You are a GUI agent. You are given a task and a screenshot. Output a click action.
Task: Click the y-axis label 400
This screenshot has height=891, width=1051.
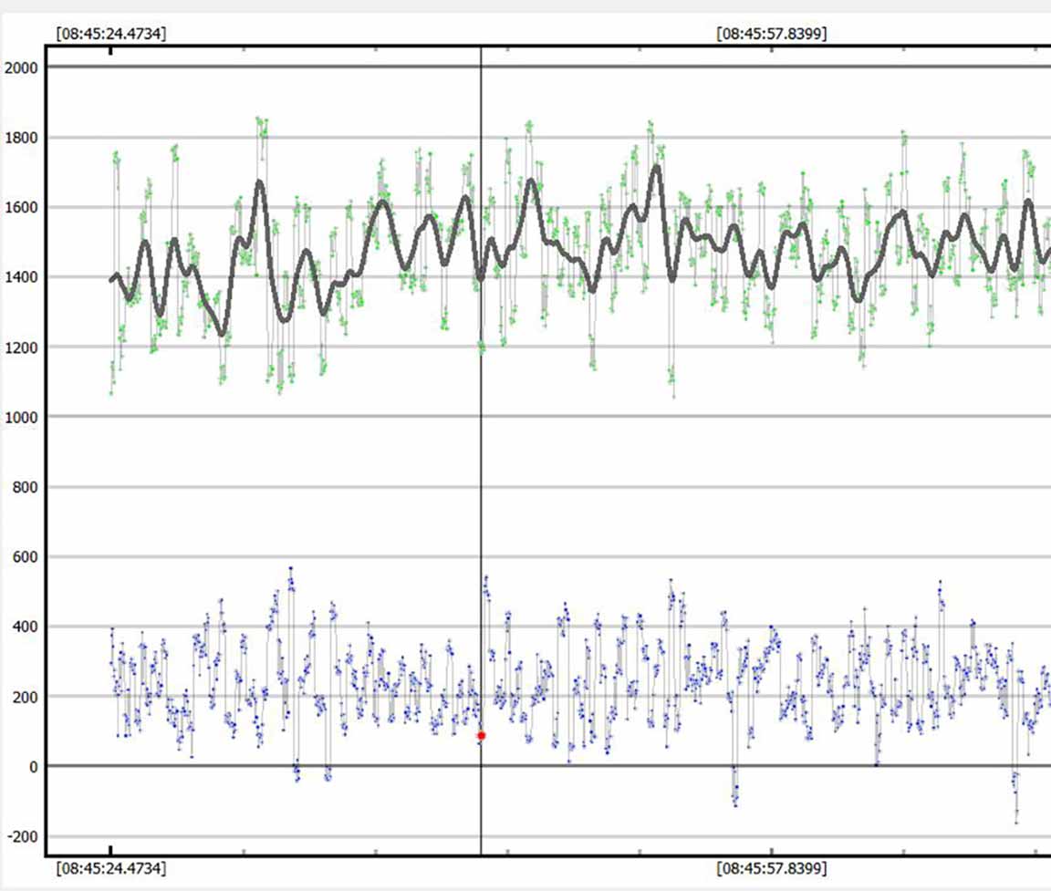point(25,627)
